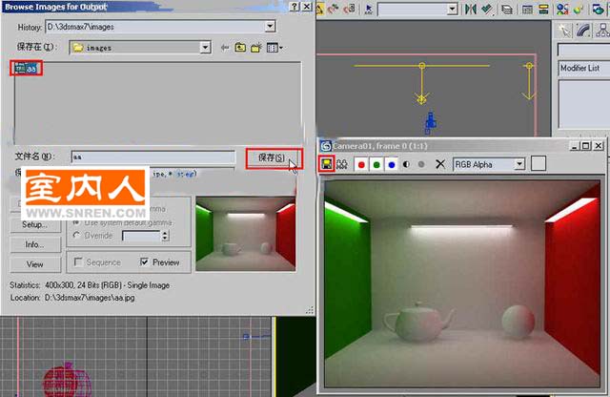610x397 pixels.
Task: Select Use system default gamma radio button
Action: pyautogui.click(x=76, y=222)
